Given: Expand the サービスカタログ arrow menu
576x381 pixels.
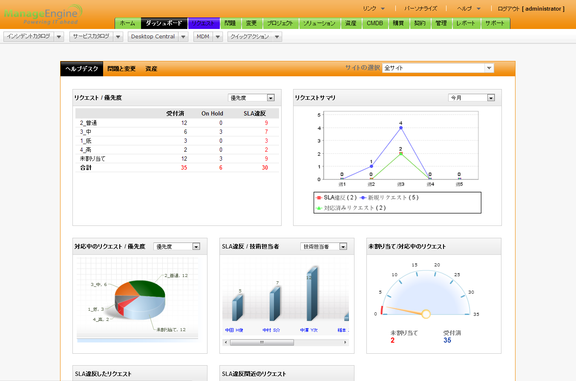Looking at the screenshot, I should [x=118, y=37].
